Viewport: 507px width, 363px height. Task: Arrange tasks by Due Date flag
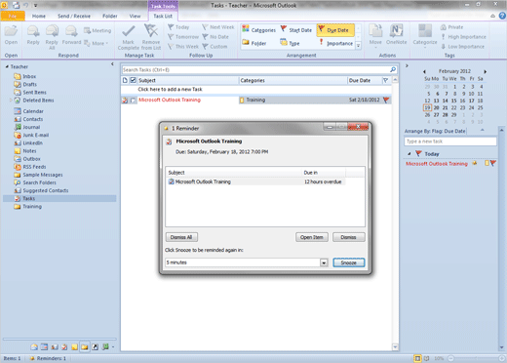coord(335,30)
